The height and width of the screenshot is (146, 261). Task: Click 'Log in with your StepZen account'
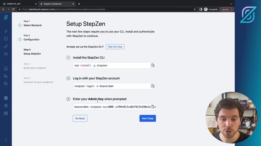coord(96,78)
